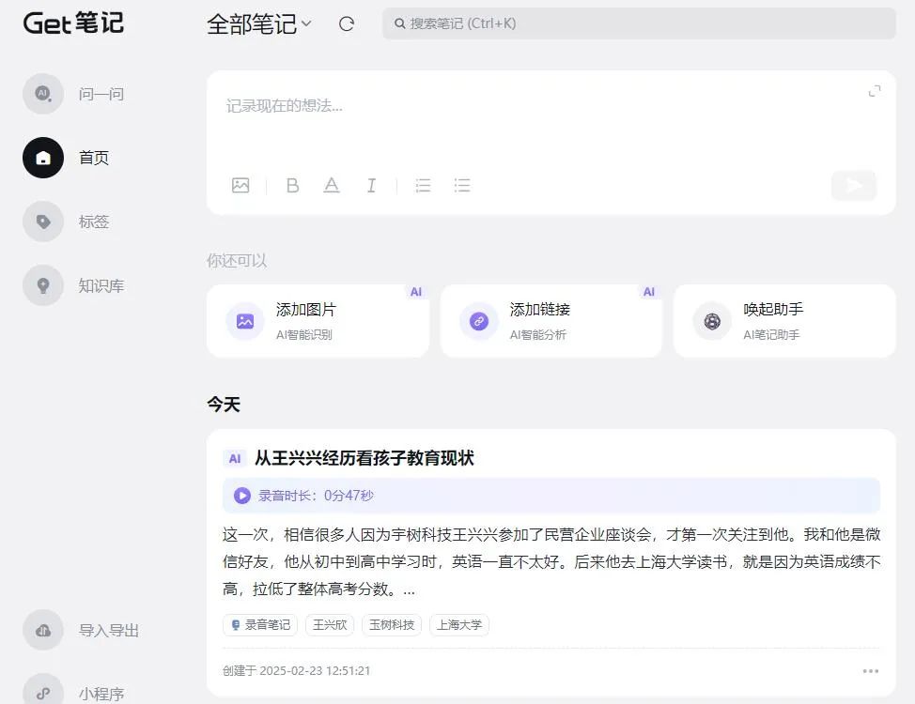Screen dimensions: 915x704
Task: Open the 全部笔记 dropdown
Action: click(x=259, y=23)
